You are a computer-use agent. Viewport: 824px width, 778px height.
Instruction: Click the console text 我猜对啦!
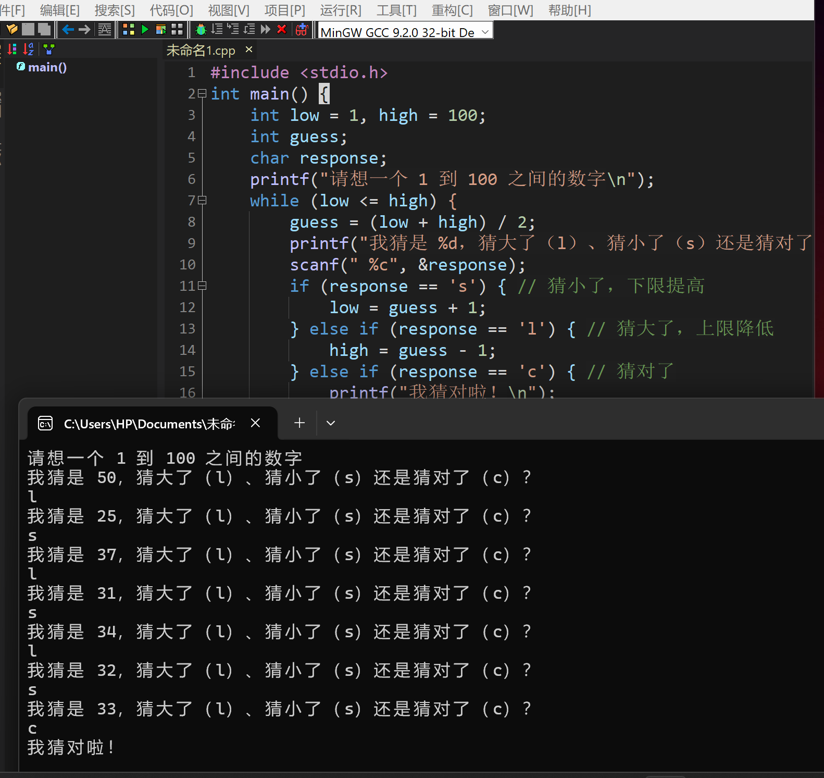pos(71,748)
